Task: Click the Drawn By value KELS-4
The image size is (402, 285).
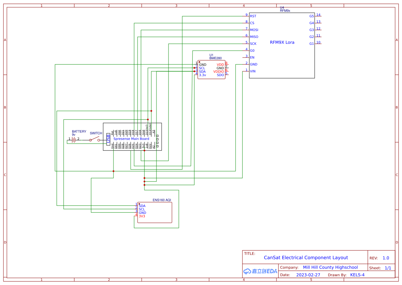Action: 358,275
